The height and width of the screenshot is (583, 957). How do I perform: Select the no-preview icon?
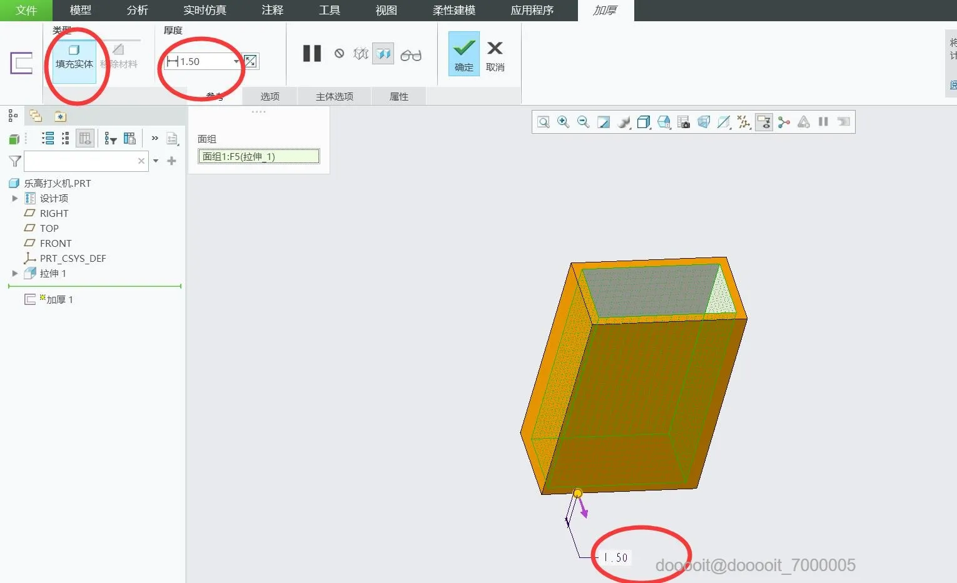(339, 54)
